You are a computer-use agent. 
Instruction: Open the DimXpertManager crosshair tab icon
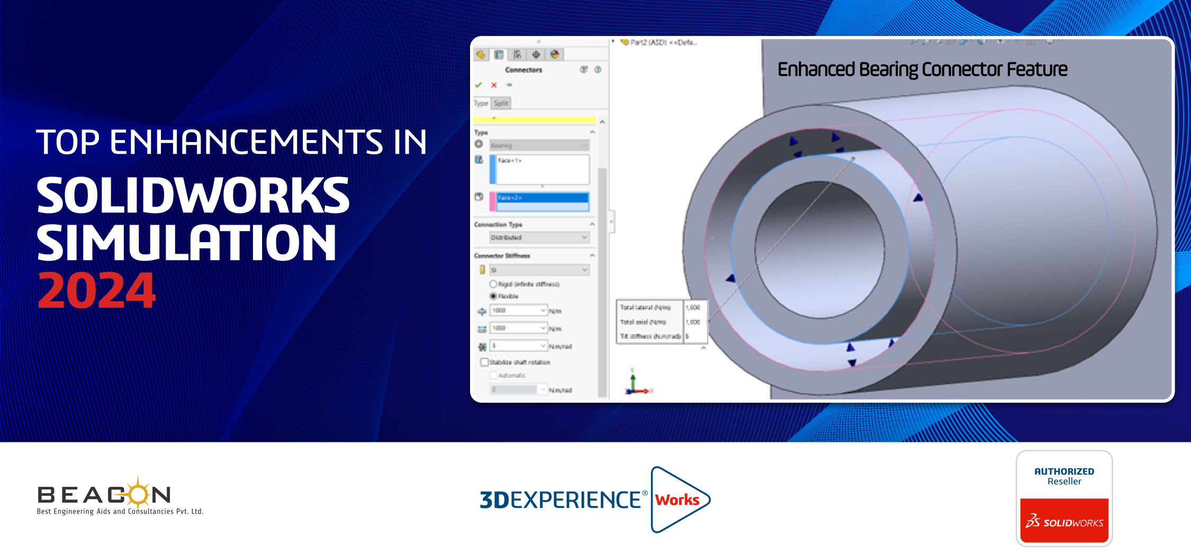coord(536,54)
